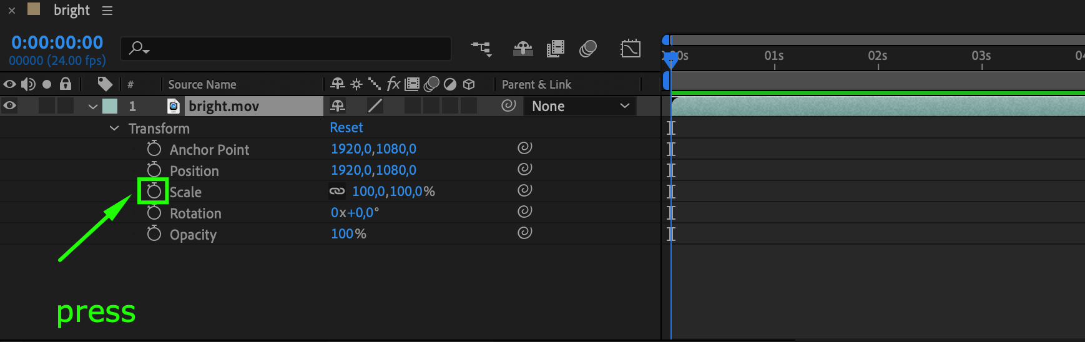
Task: Toggle the bright.mov shy switch
Action: tap(338, 105)
